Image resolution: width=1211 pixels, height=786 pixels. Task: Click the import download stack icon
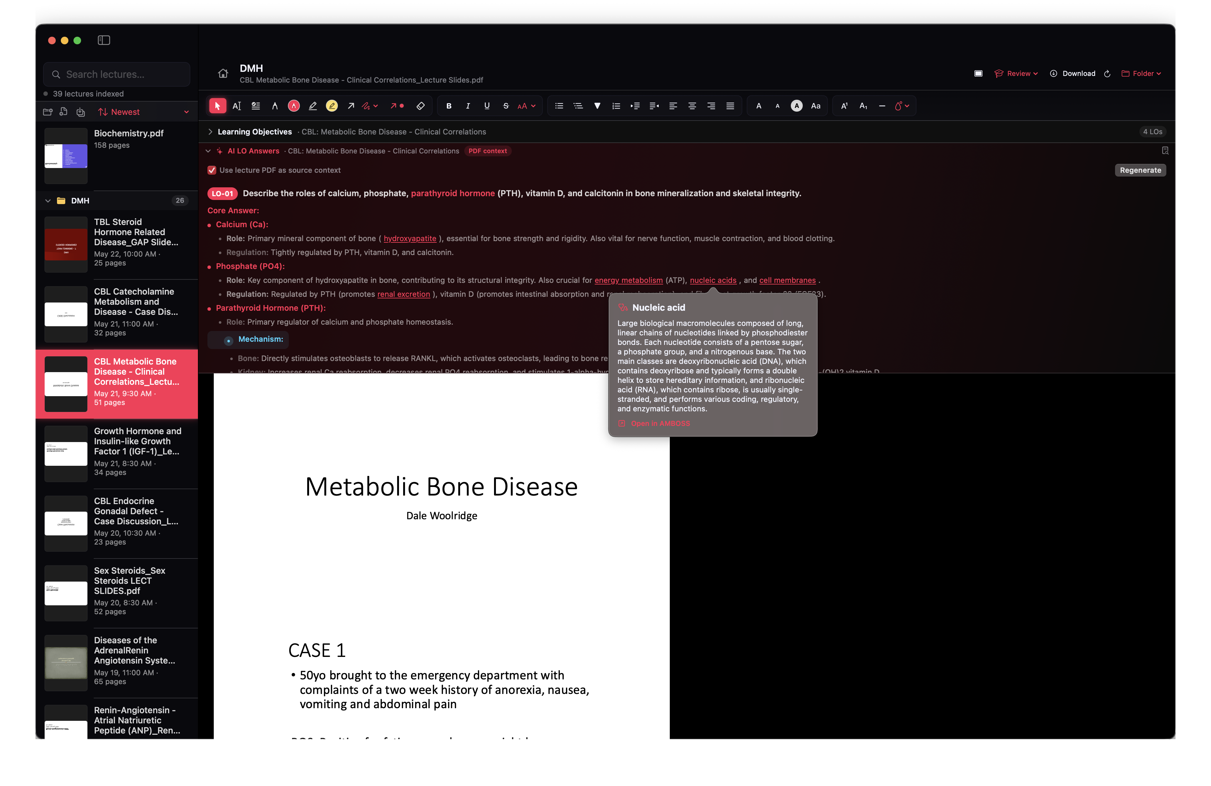[x=80, y=112]
